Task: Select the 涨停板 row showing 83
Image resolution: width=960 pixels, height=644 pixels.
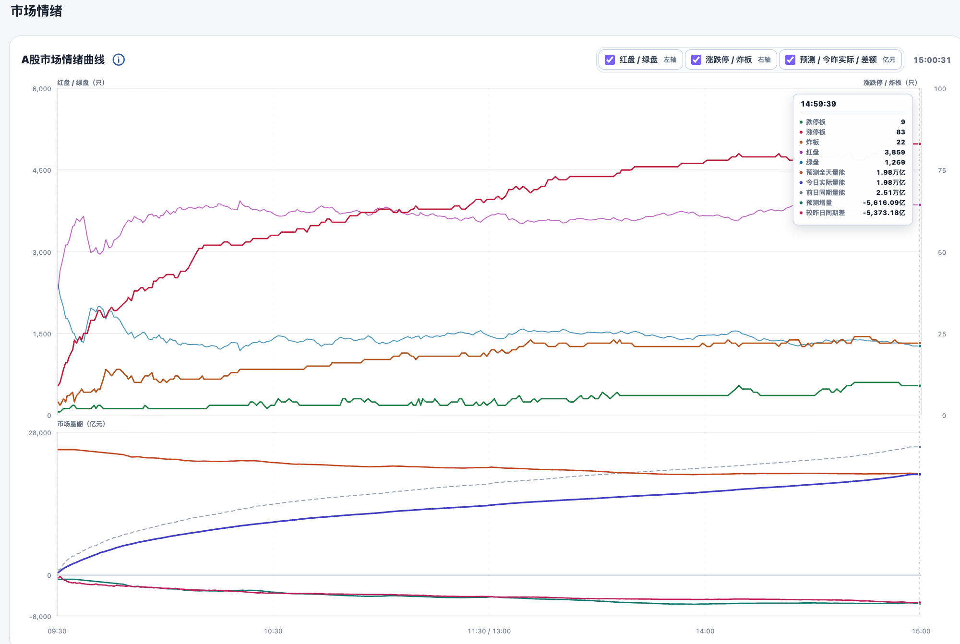Action: tap(852, 132)
